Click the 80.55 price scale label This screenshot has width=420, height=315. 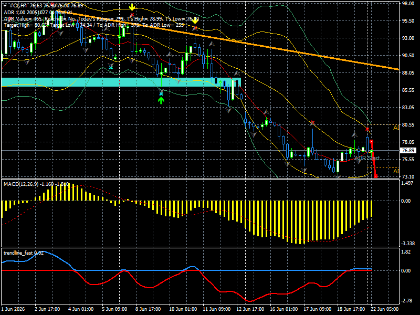coord(408,125)
